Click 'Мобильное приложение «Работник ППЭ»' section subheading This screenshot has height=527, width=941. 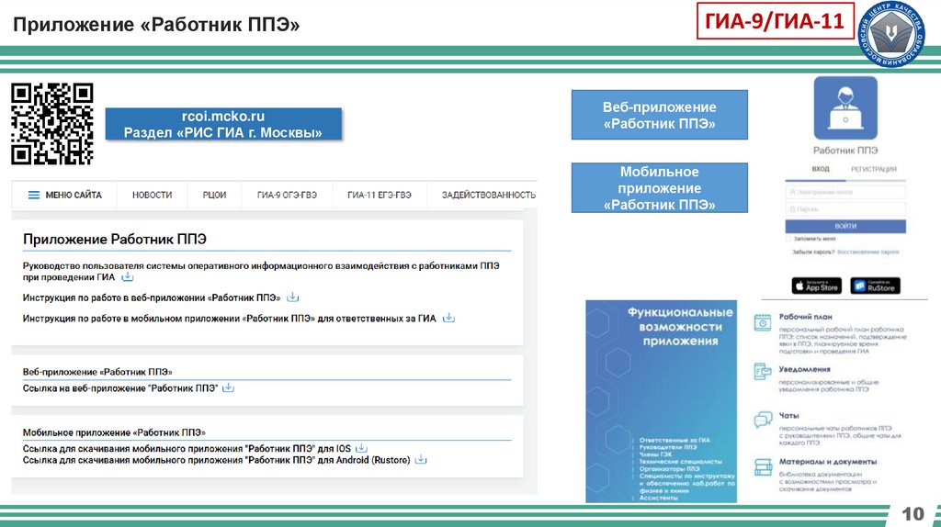point(114,432)
